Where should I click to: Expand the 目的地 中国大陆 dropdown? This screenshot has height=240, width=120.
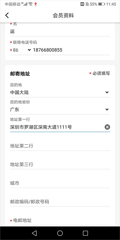pos(60,92)
